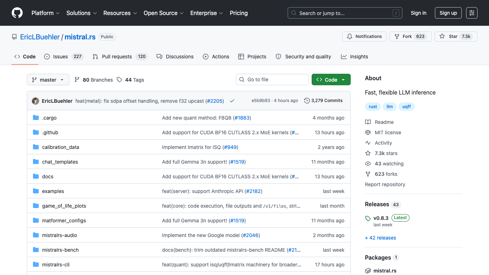Open the Actions tab

coord(216,57)
